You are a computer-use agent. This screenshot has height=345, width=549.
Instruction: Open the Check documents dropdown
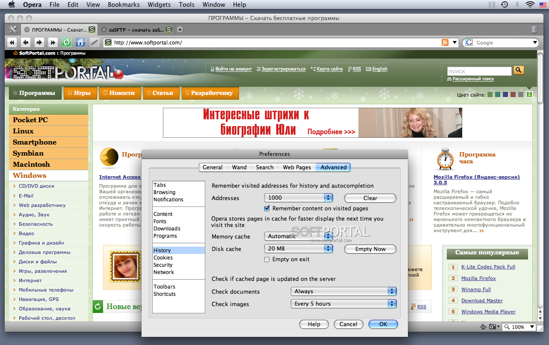click(x=344, y=291)
